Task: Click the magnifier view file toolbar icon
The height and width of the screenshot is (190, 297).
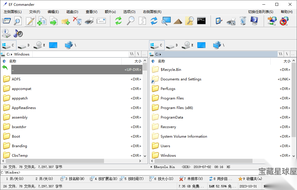Action: [18, 21]
